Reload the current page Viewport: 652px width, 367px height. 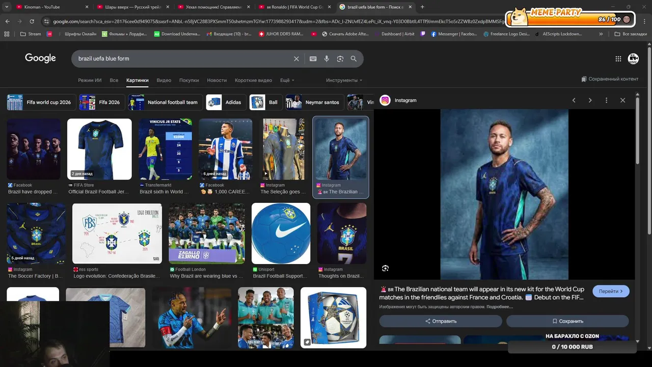click(x=32, y=21)
